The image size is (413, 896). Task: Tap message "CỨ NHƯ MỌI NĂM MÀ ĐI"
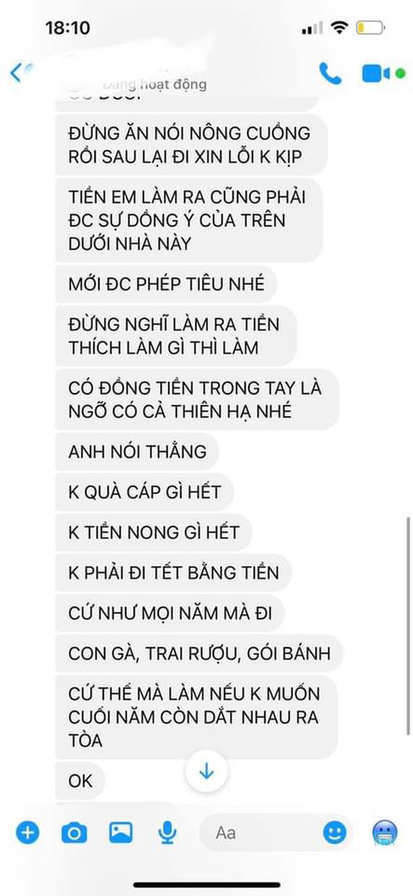pyautogui.click(x=170, y=613)
